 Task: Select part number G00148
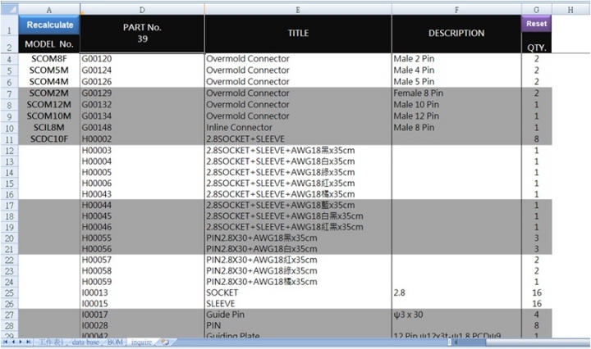pos(142,128)
